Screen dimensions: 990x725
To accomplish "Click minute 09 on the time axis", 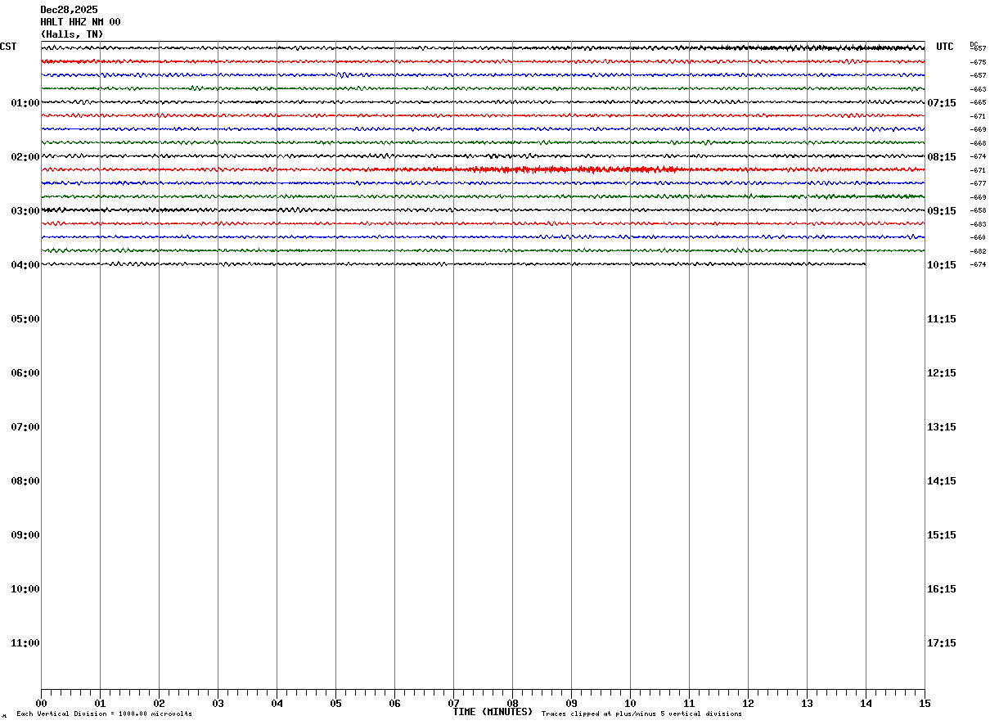I will pos(571,704).
